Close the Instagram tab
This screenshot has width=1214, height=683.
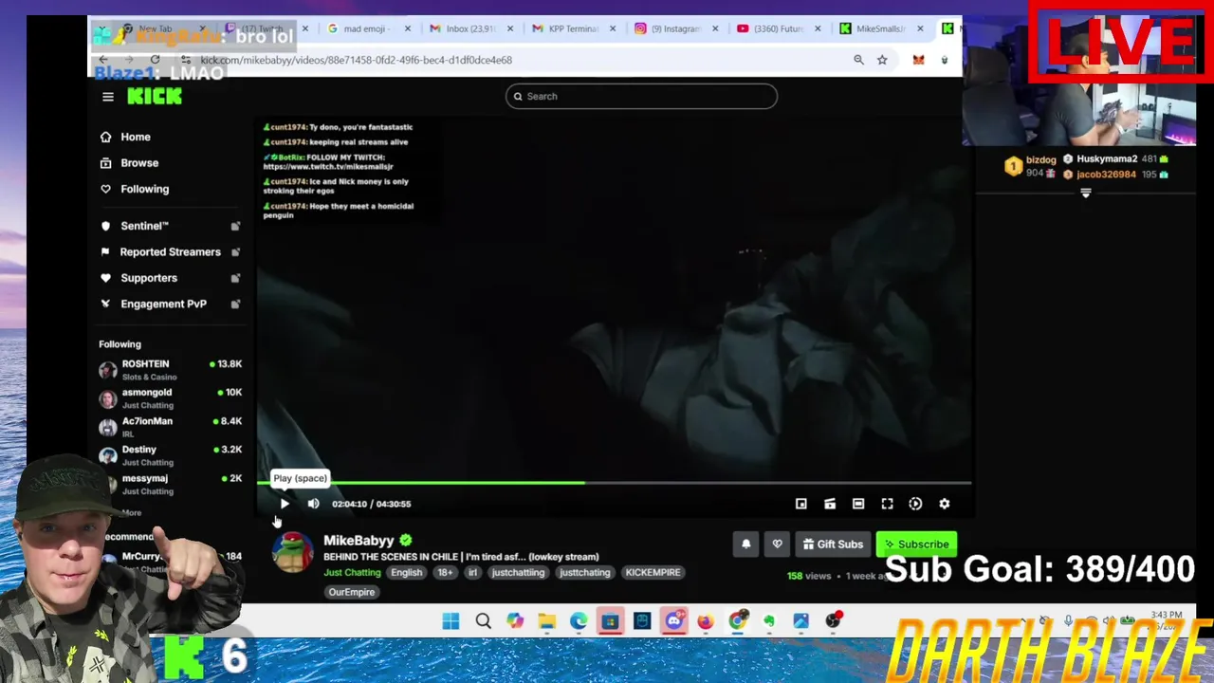click(x=715, y=28)
